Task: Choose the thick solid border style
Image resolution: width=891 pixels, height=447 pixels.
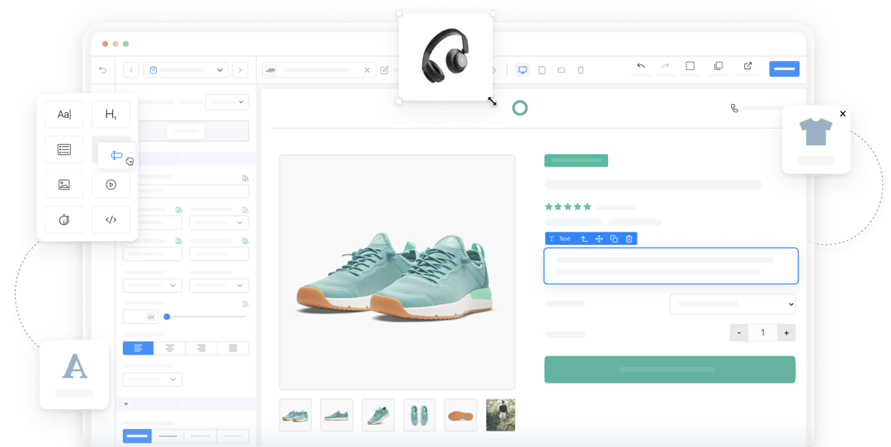Action: tap(137, 435)
